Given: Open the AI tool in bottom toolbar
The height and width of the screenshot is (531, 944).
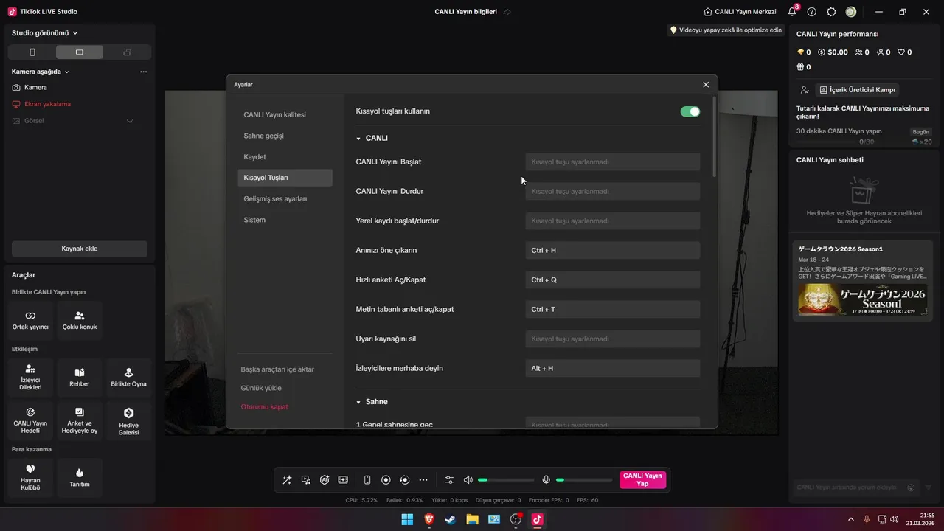Looking at the screenshot, I should (x=324, y=479).
